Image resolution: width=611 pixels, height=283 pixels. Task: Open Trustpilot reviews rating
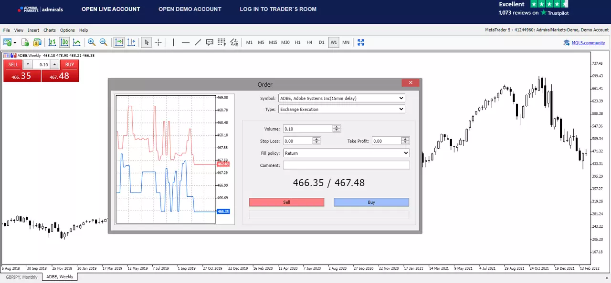534,9
